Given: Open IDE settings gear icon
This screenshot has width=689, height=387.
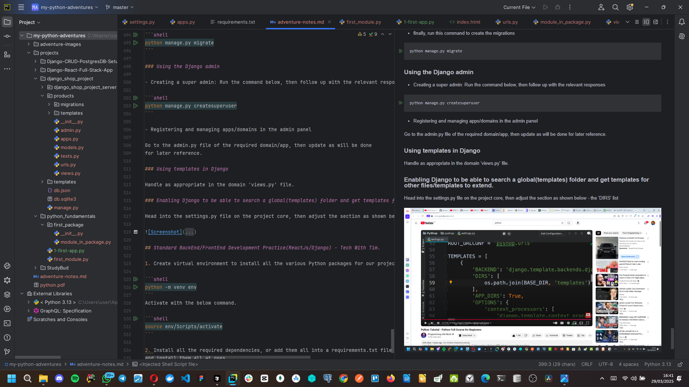Looking at the screenshot, I should (630, 7).
